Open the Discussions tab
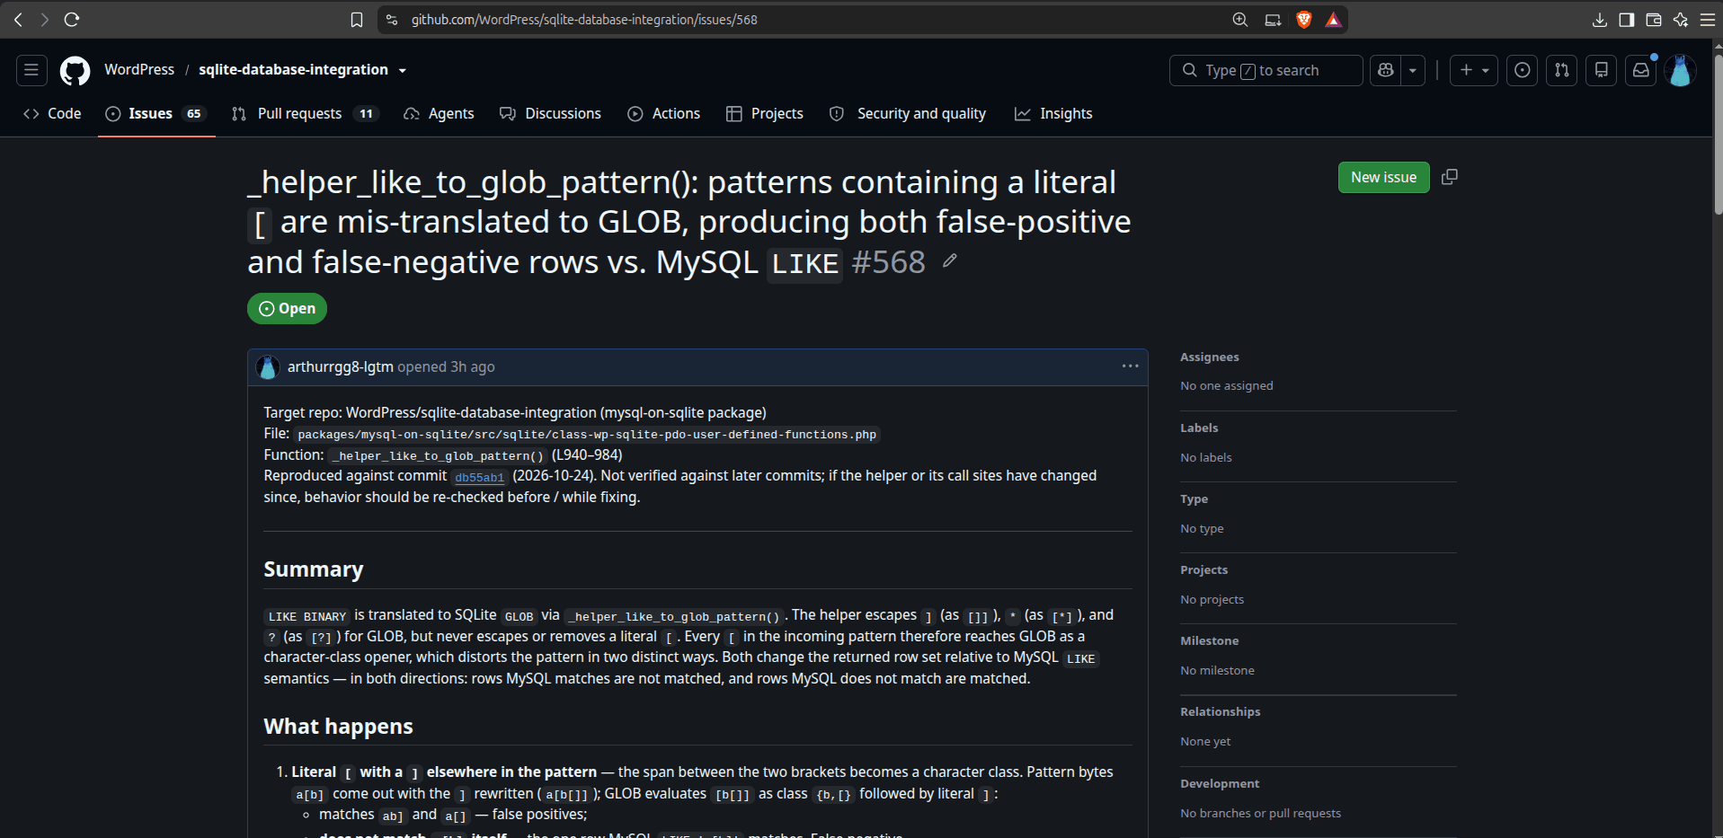The width and height of the screenshot is (1723, 838). (x=551, y=114)
